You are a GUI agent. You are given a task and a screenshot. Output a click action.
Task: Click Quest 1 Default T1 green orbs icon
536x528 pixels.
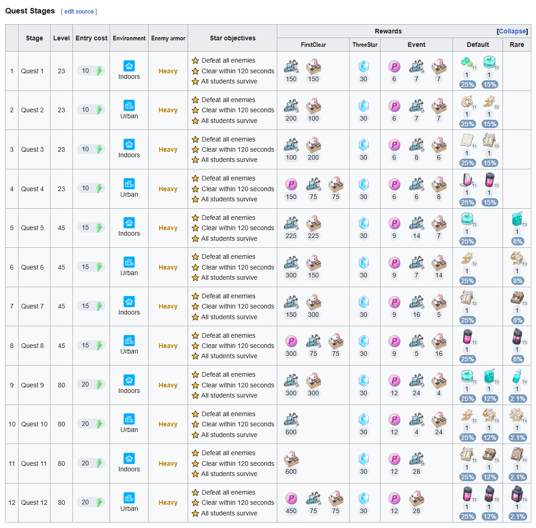(467, 62)
